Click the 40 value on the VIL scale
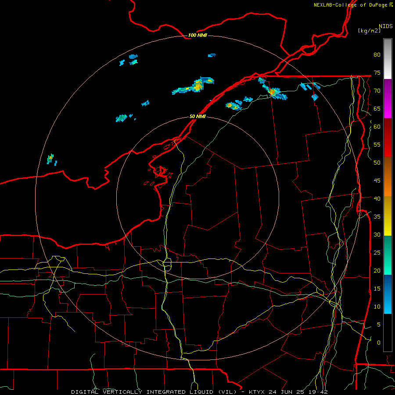This screenshot has height=395, width=395. (x=377, y=198)
